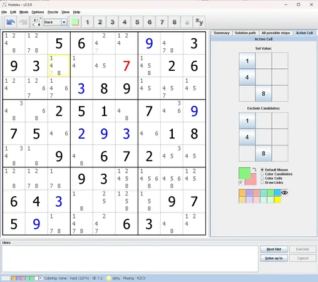The image size is (318, 282).
Task: Switch to the Solution path tab
Action: tap(245, 33)
